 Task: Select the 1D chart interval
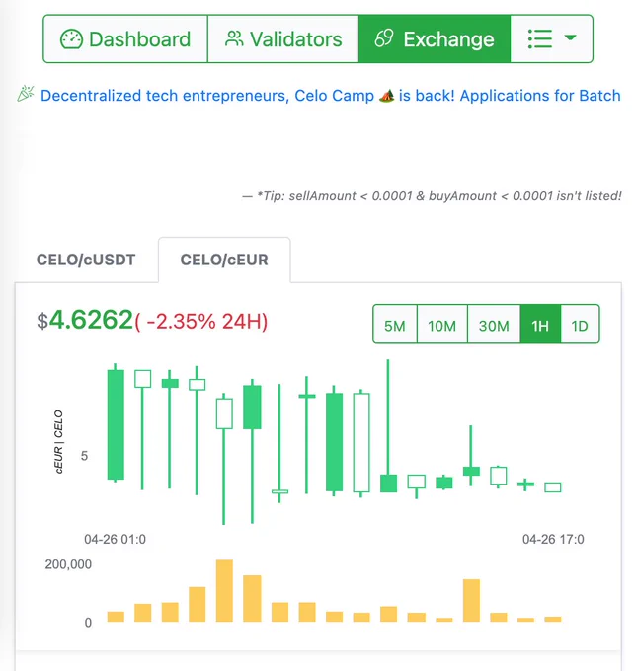click(580, 325)
